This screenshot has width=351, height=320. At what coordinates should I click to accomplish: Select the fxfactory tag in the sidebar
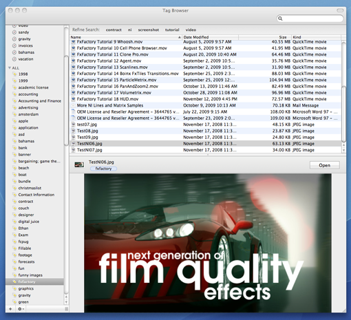pos(34,281)
